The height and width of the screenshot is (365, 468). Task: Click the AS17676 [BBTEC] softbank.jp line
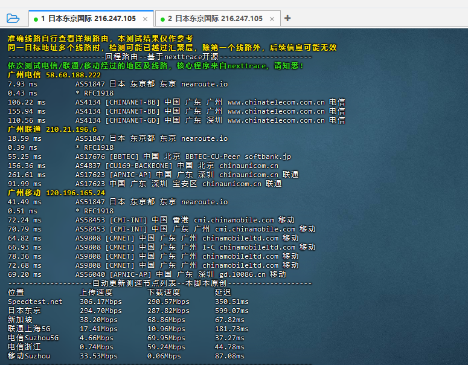coord(149,157)
